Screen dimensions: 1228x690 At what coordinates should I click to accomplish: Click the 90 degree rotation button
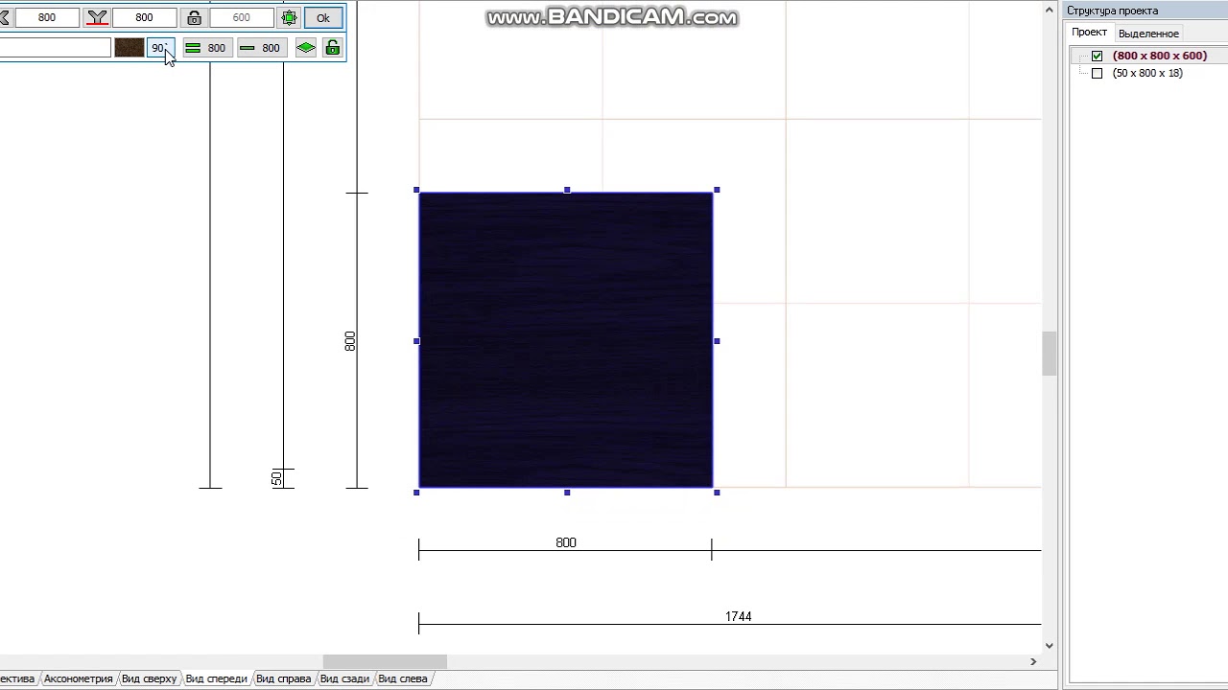[160, 48]
